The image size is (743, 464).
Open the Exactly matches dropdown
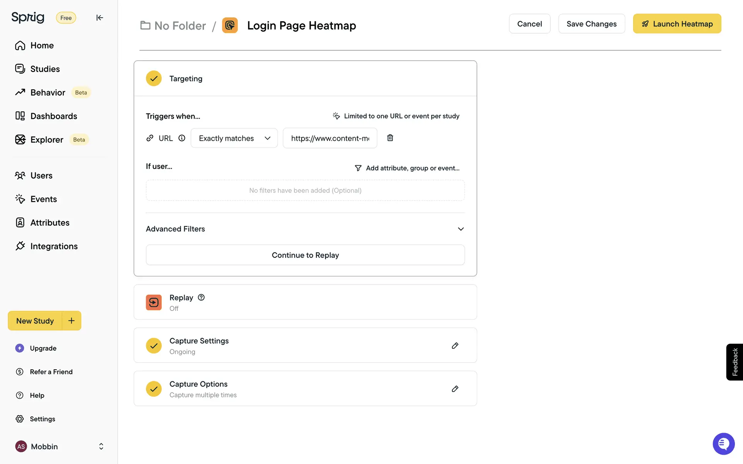(234, 138)
